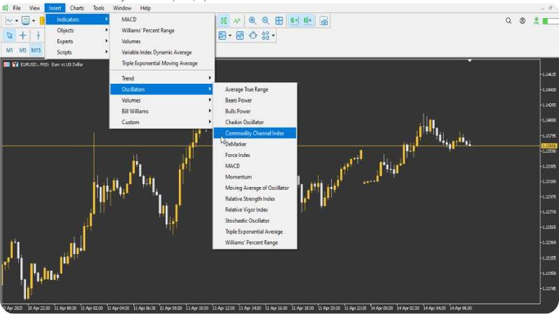
Task: Open the search magnifier icon
Action: 509,21
